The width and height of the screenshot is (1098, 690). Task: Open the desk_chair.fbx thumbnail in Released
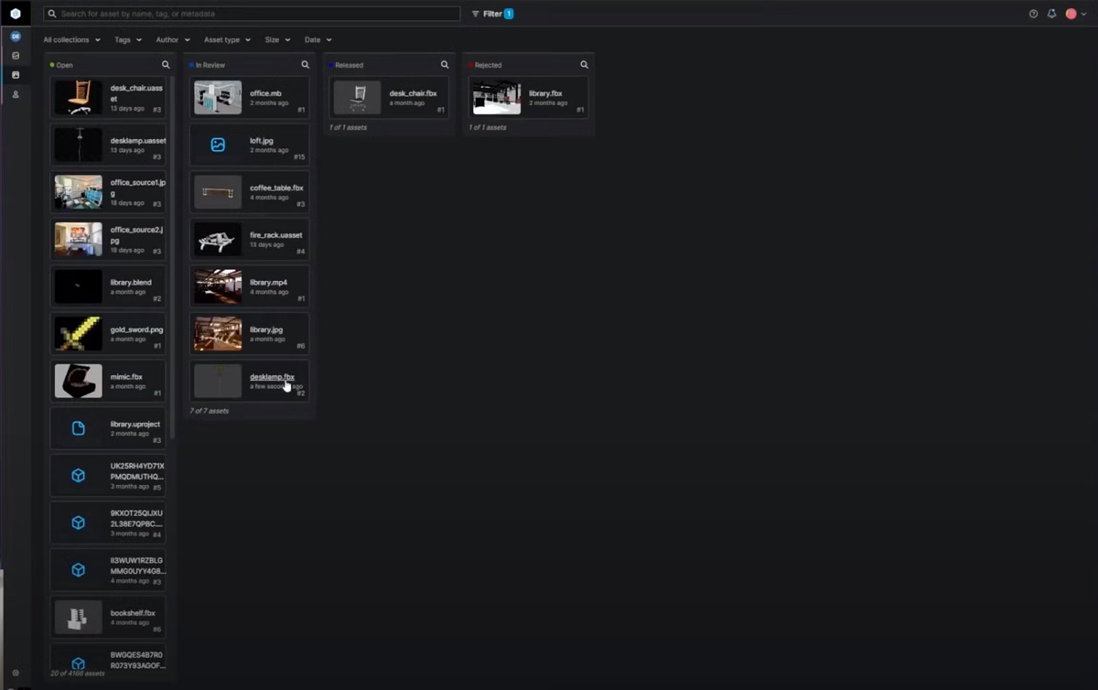pos(357,98)
